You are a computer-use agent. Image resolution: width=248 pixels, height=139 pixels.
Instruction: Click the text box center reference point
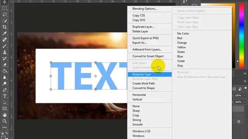(x=96, y=76)
